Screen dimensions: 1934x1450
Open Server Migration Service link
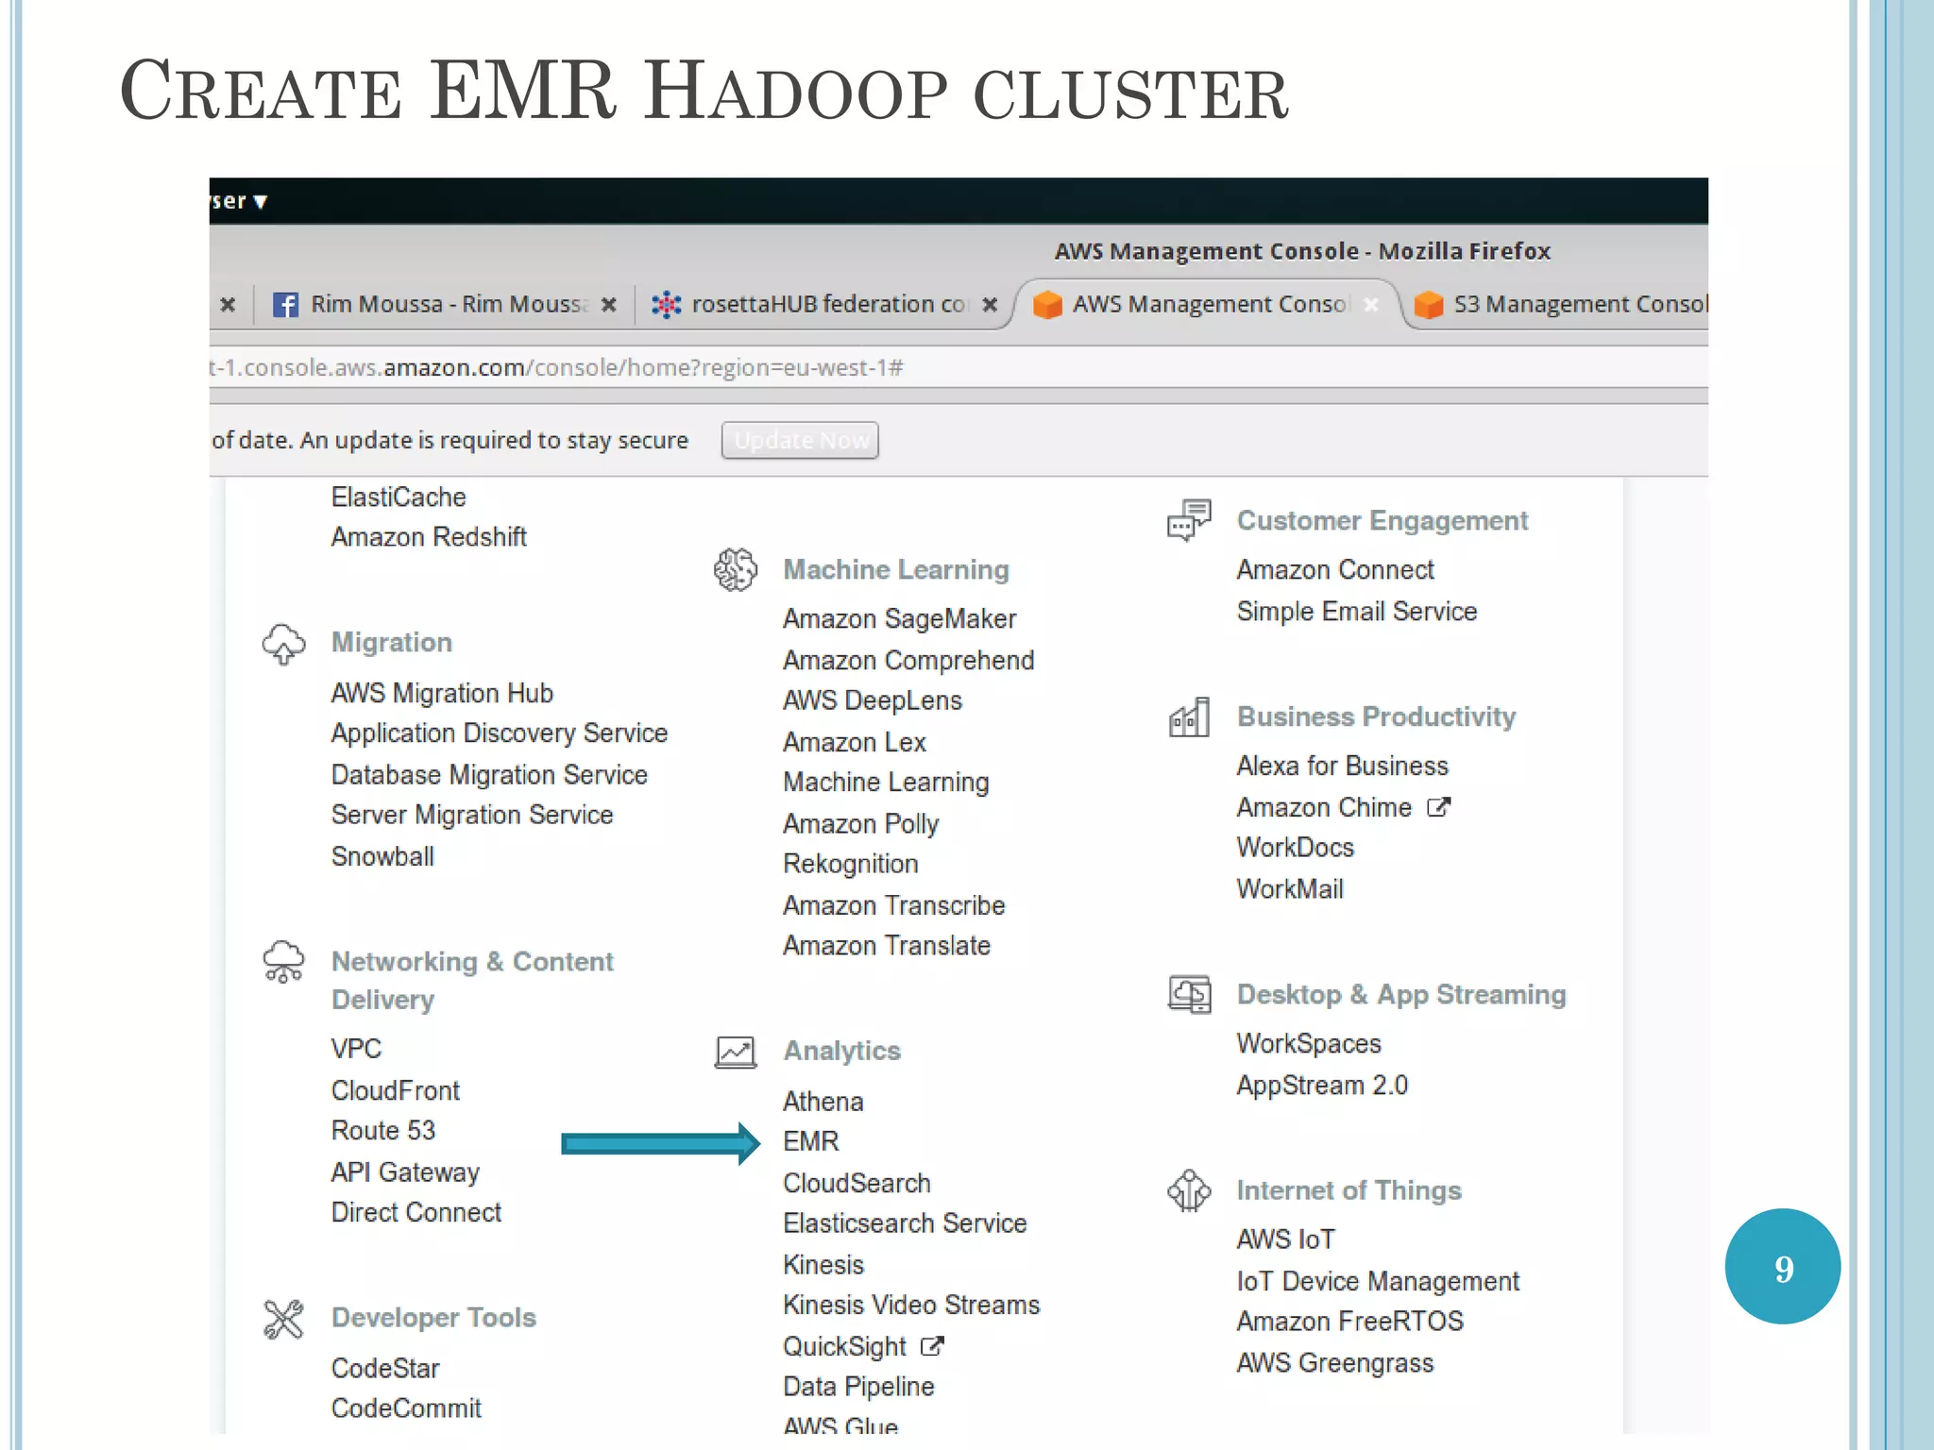pos(472,816)
